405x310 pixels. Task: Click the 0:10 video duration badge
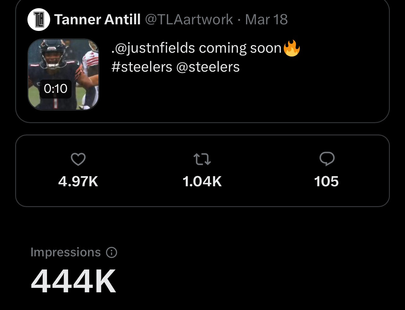tap(56, 89)
